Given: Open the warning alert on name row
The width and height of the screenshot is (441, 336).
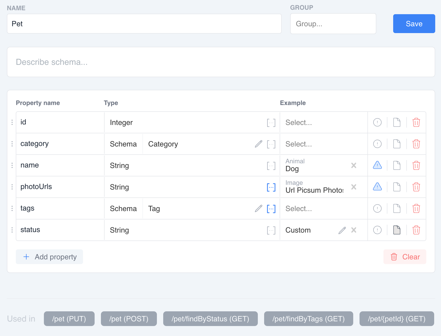Looking at the screenshot, I should click(377, 165).
